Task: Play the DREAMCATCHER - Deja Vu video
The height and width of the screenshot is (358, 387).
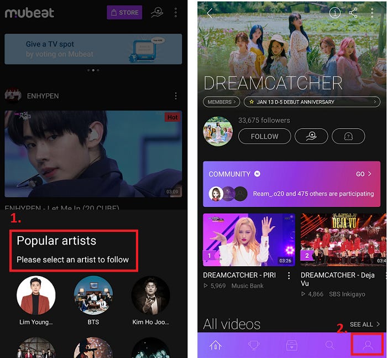Action: [x=343, y=240]
